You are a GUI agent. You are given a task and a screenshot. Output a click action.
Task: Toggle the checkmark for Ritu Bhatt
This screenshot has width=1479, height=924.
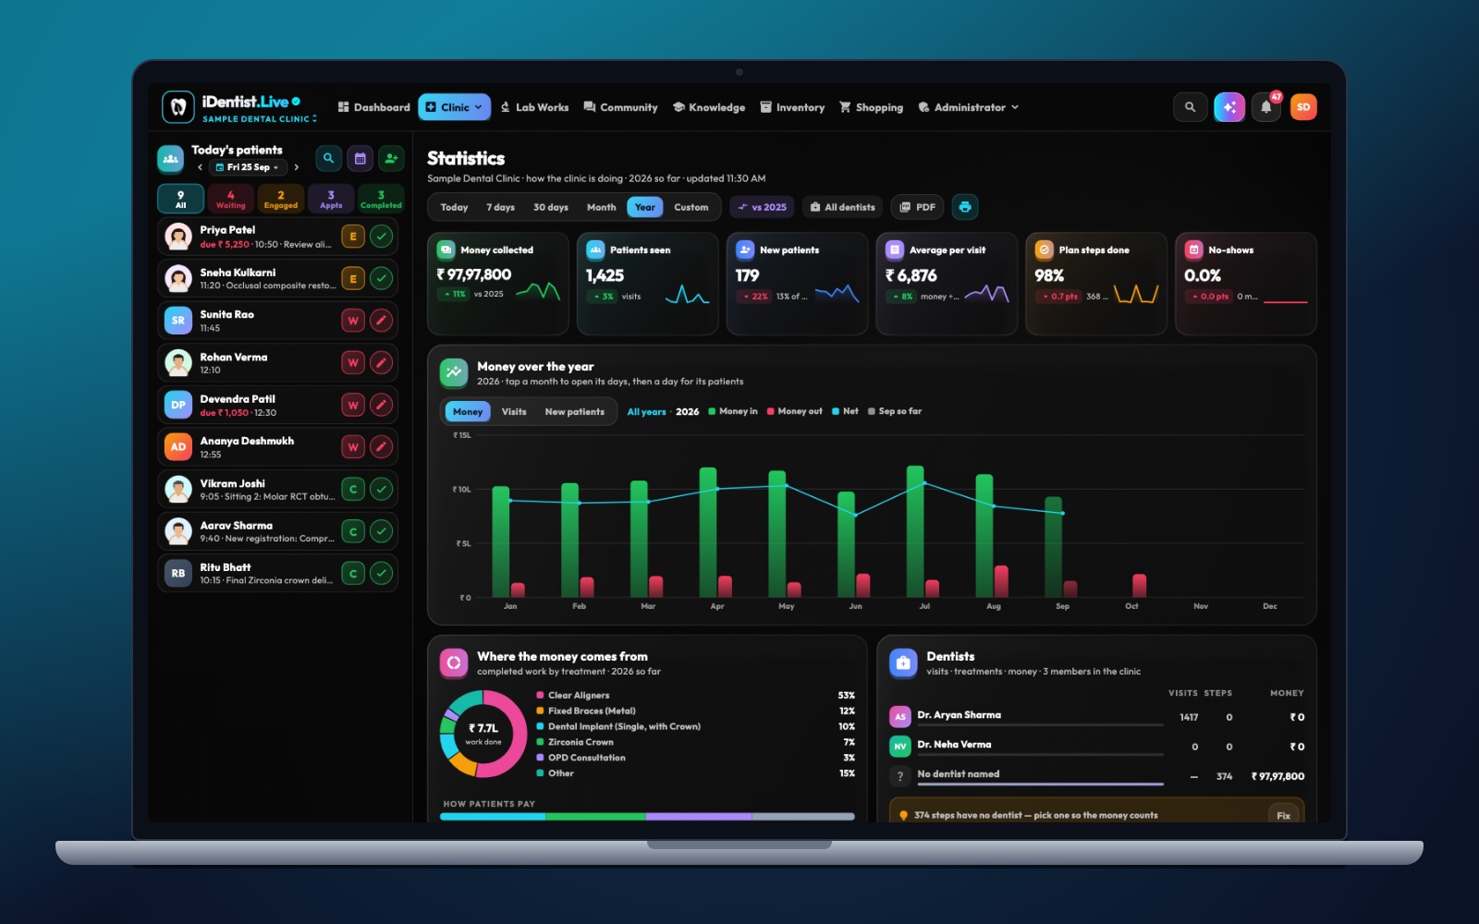[381, 574]
